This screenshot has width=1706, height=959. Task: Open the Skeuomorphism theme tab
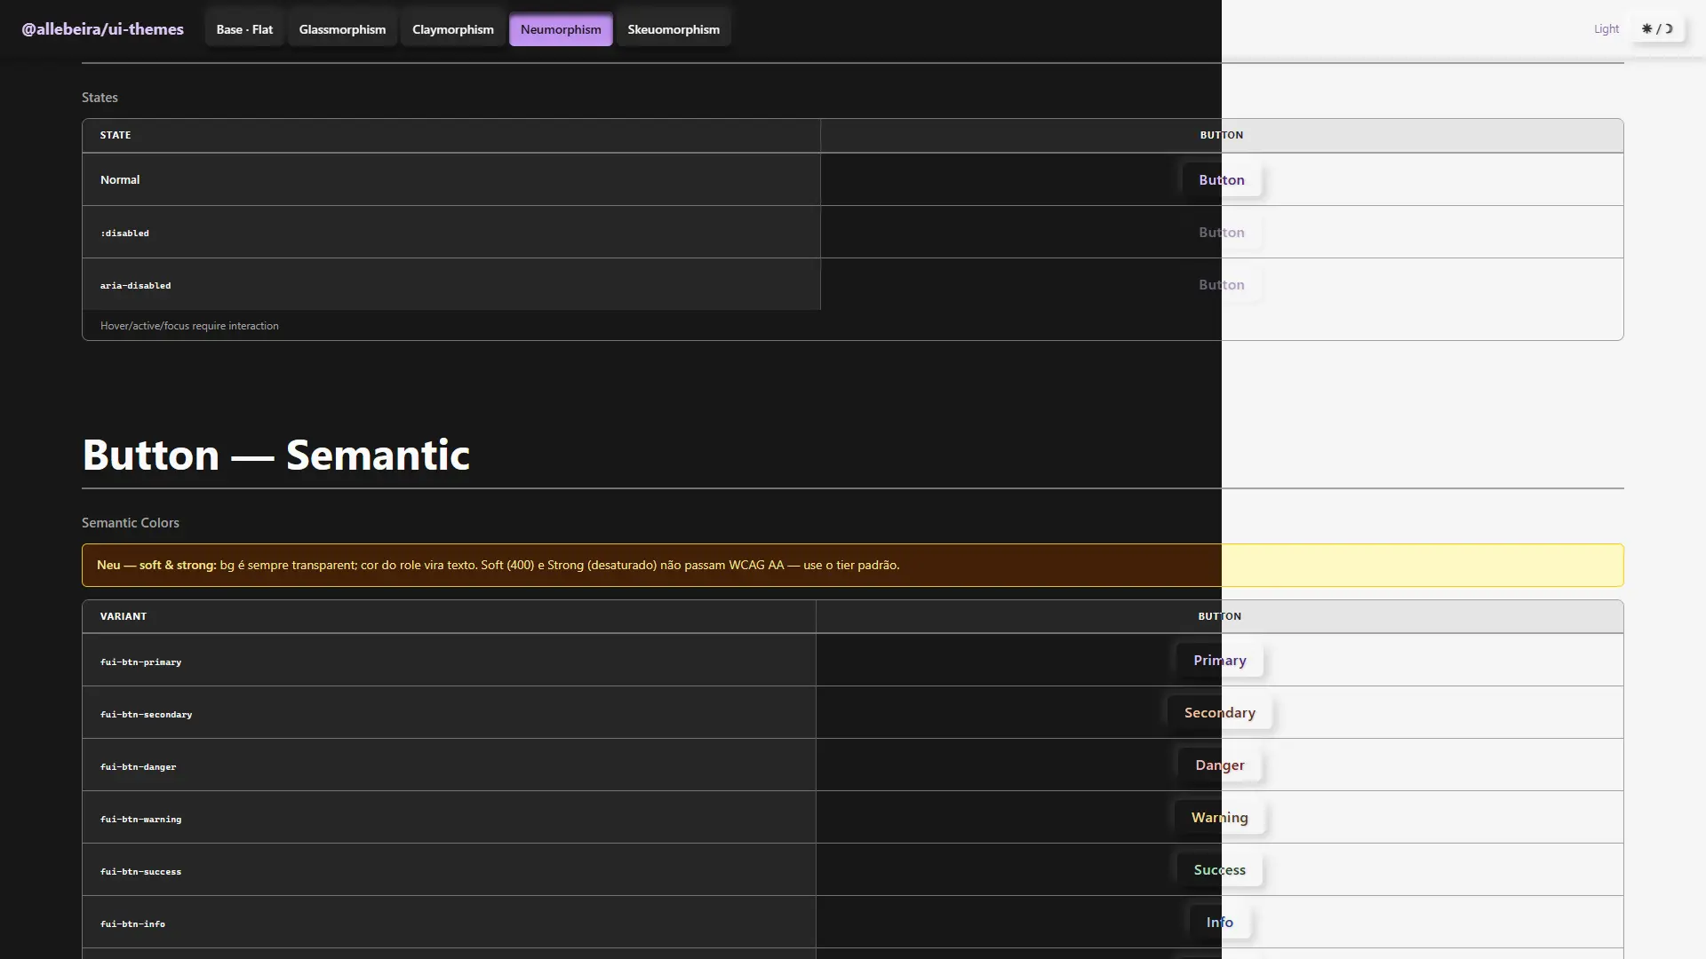(674, 29)
